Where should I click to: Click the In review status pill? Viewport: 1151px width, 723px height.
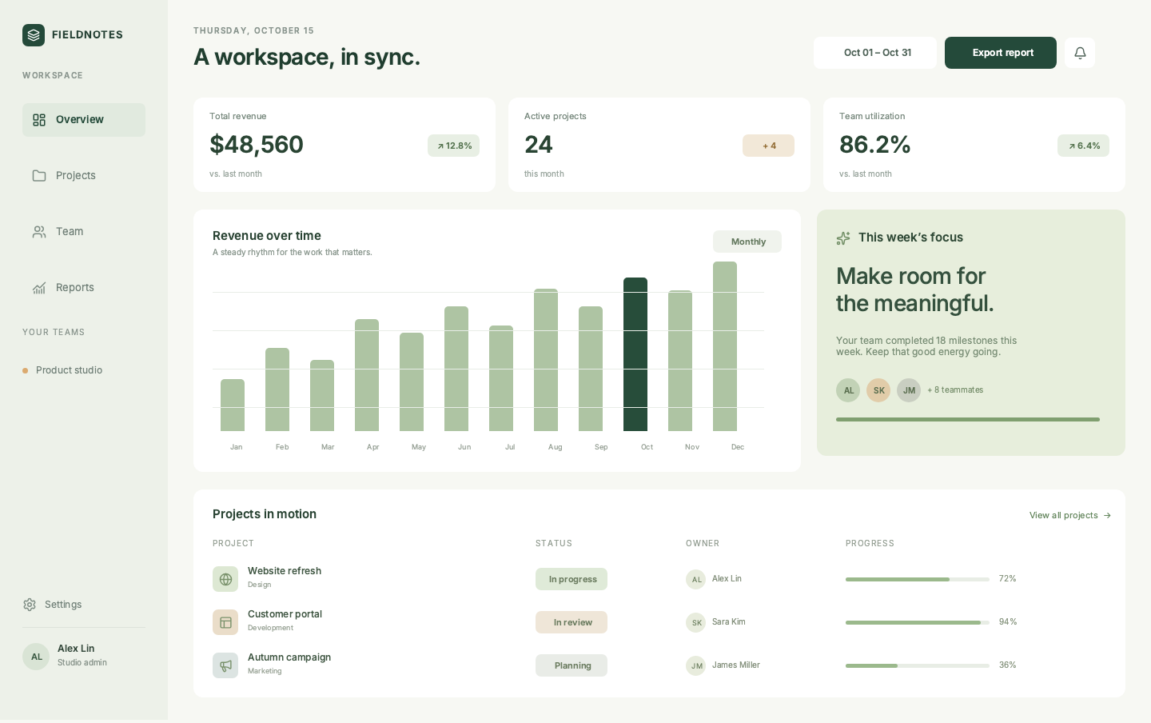coord(572,622)
